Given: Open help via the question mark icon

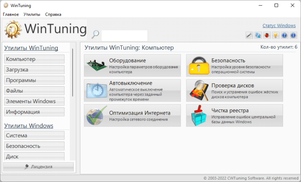Looking at the screenshot, I should [285, 35].
